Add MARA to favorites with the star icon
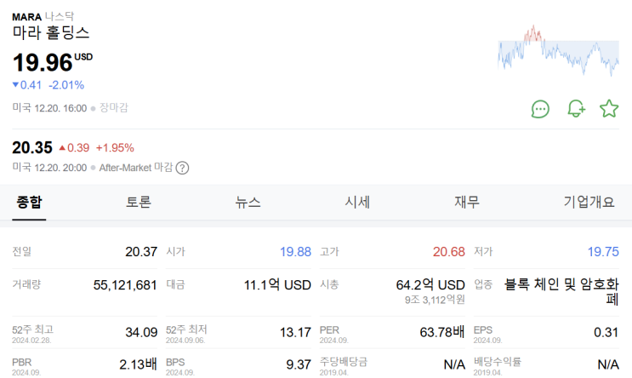Screen dimensions: 632x378 [x=609, y=109]
